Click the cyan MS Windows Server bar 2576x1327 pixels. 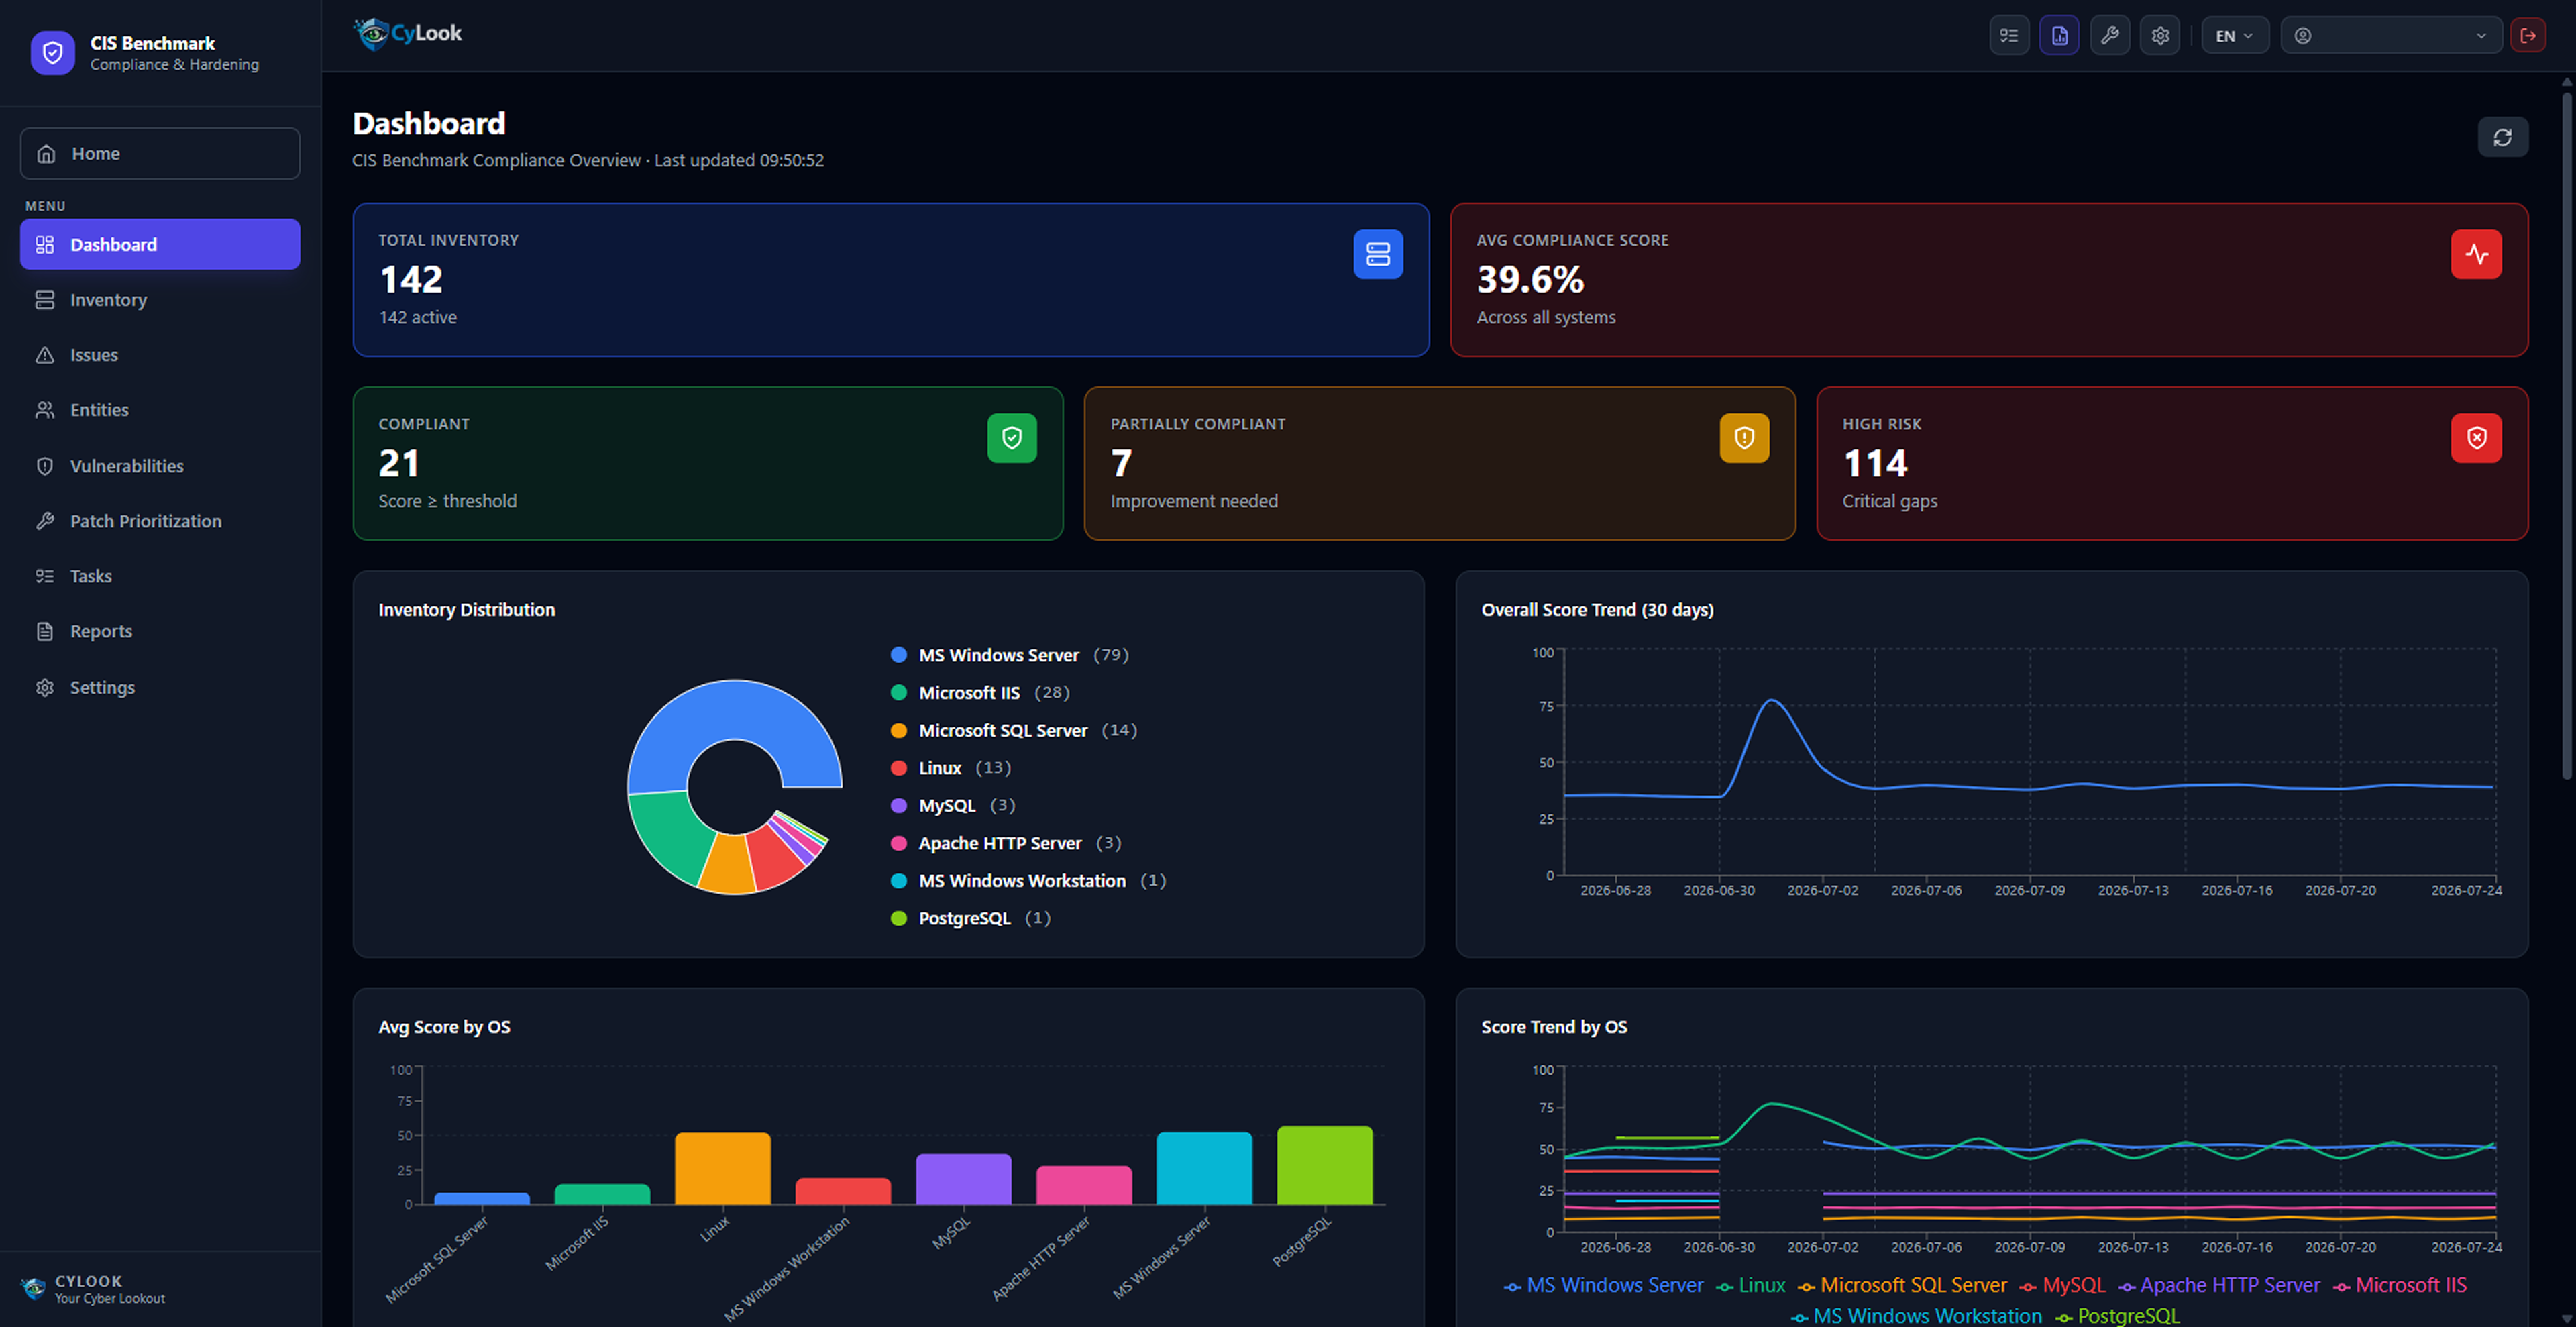[1204, 1168]
